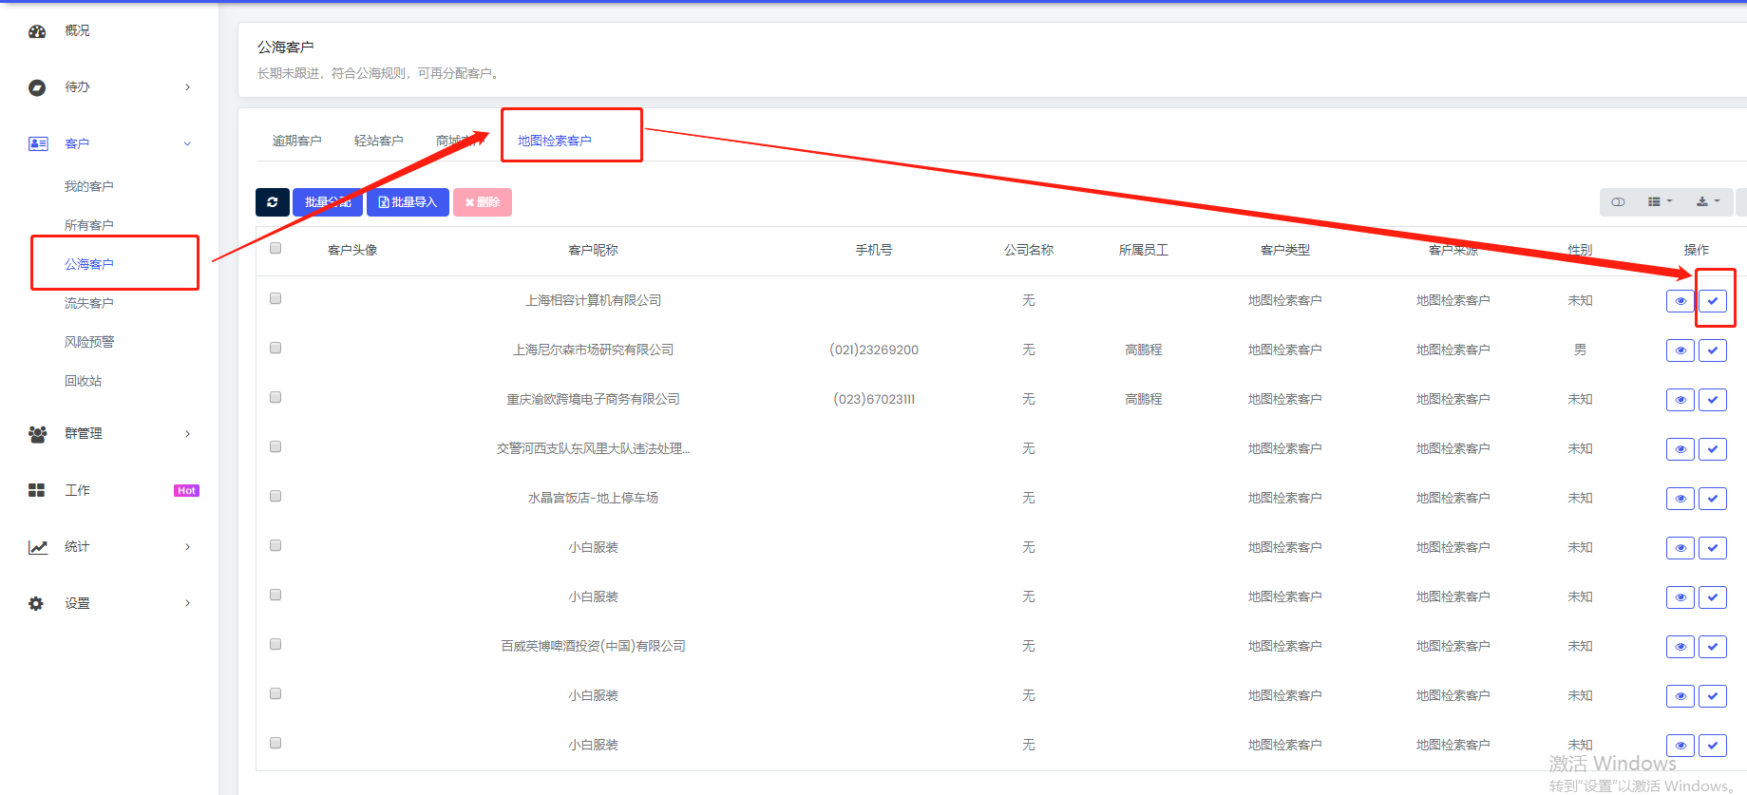The height and width of the screenshot is (795, 1747).
Task: Click checkmark icon for 水晶宫饭店-地上停车场 row
Action: click(x=1712, y=499)
